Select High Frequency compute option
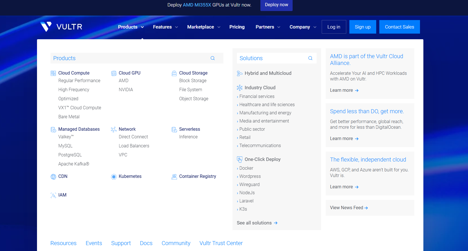Viewport: 468px width, 251px height. click(74, 90)
